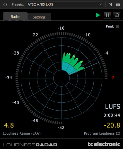Image resolution: width=123 pixels, height=149 pixels.
Task: Click the -46 scale label on radar
Action: point(35,121)
